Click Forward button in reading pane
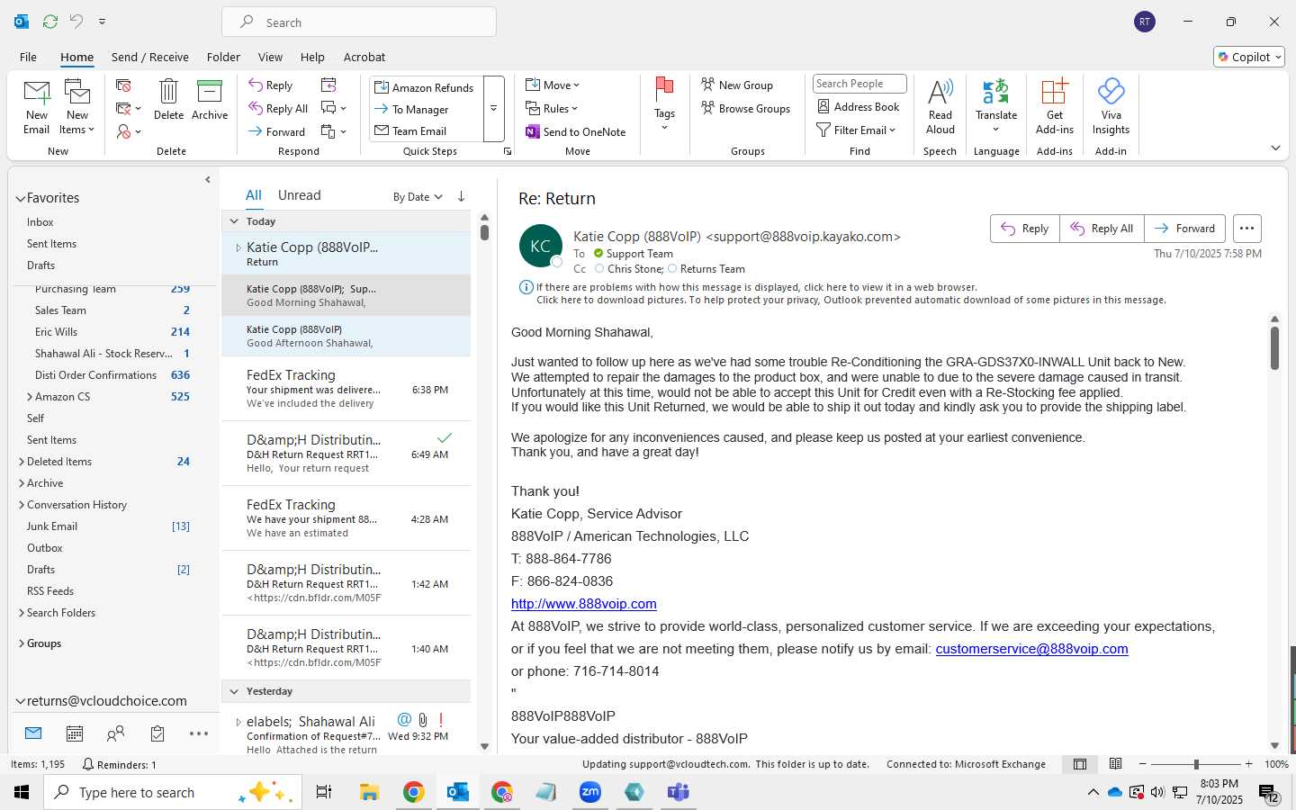 tap(1184, 229)
